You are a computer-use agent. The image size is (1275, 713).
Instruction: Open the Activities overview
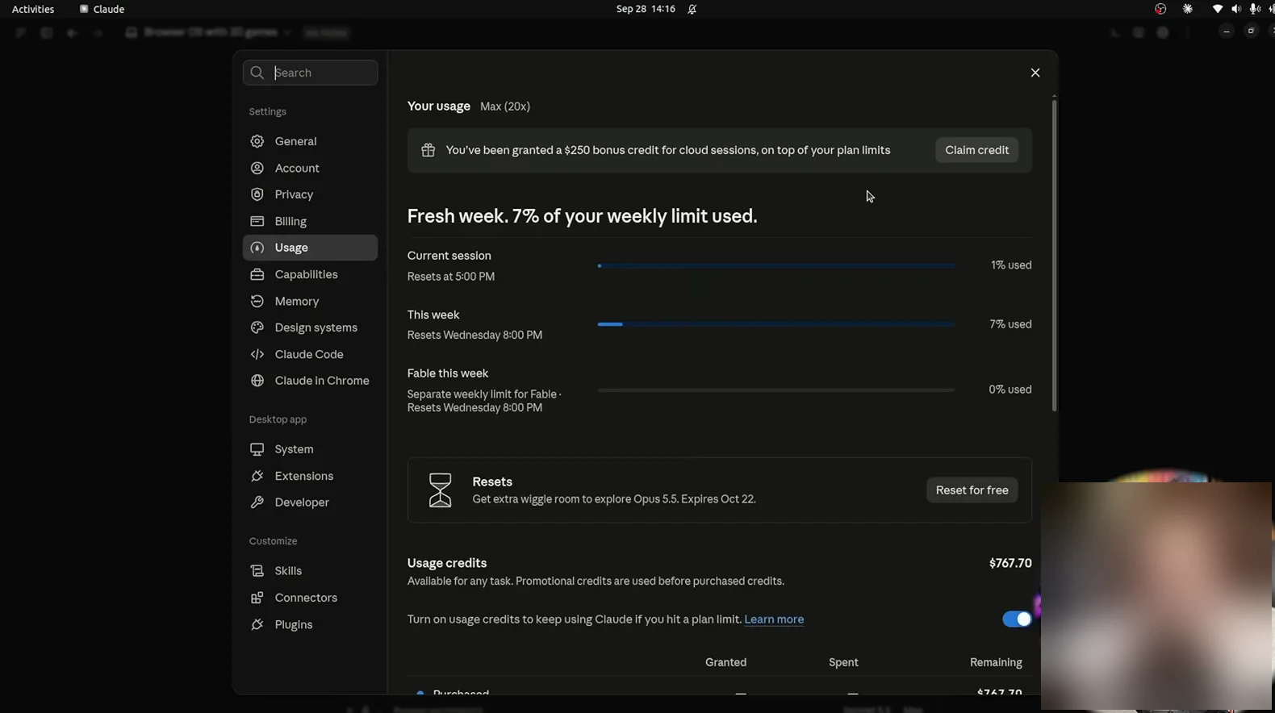click(x=33, y=9)
